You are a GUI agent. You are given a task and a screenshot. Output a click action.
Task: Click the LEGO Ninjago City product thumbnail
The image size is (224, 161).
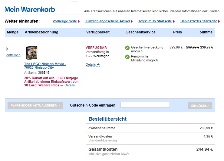click(x=31, y=53)
